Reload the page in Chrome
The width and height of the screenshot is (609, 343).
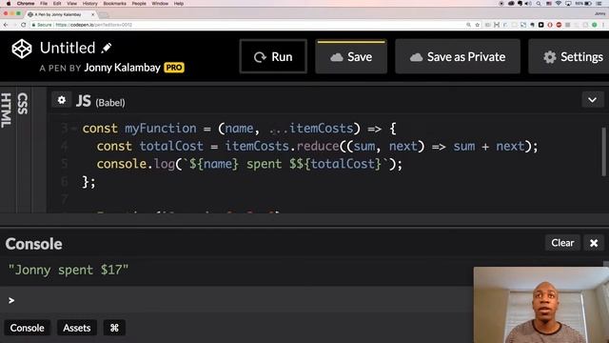tap(23, 25)
